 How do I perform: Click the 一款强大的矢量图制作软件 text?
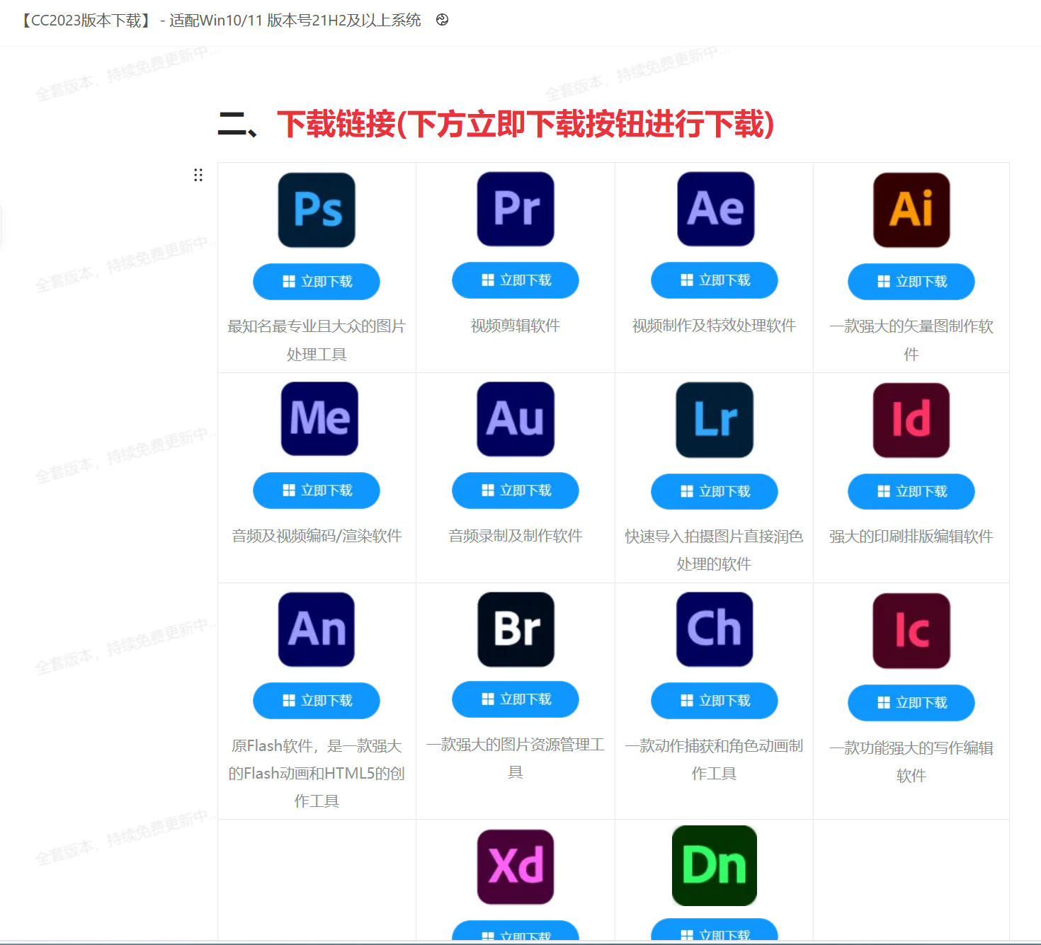click(911, 340)
